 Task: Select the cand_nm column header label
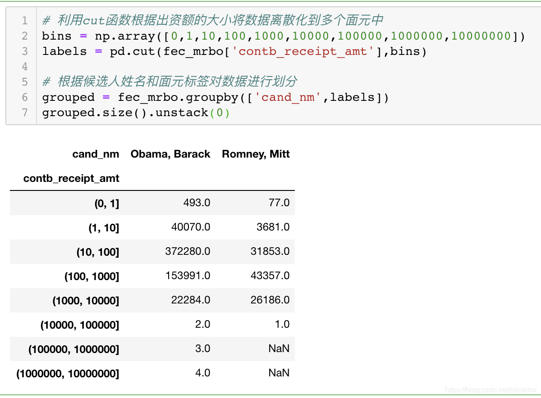tap(96, 154)
